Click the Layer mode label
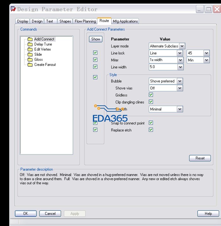 pos(120,46)
